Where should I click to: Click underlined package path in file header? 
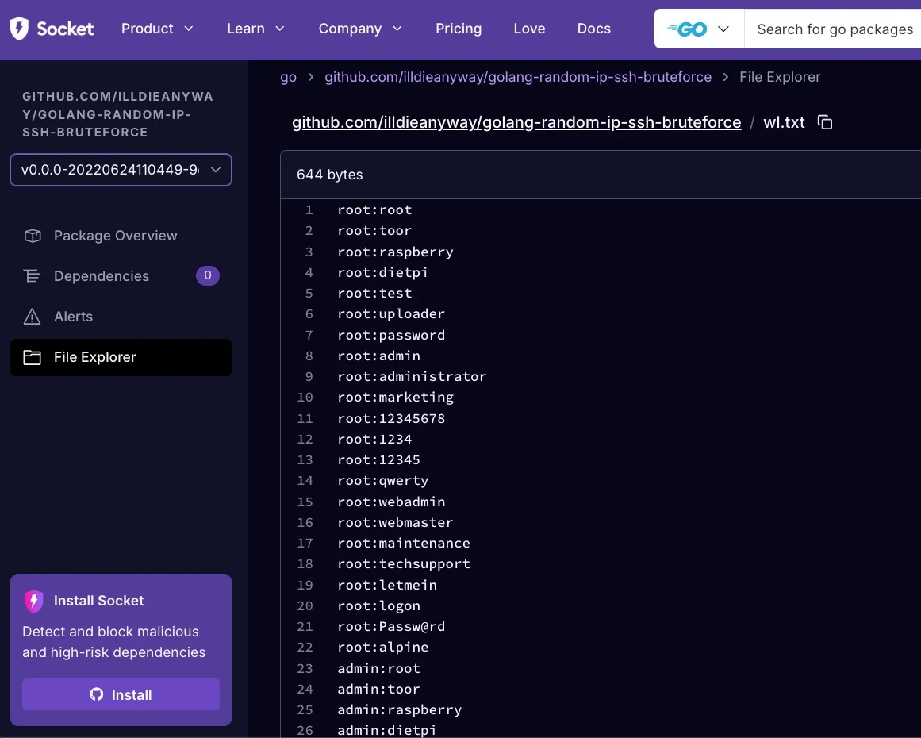click(516, 122)
